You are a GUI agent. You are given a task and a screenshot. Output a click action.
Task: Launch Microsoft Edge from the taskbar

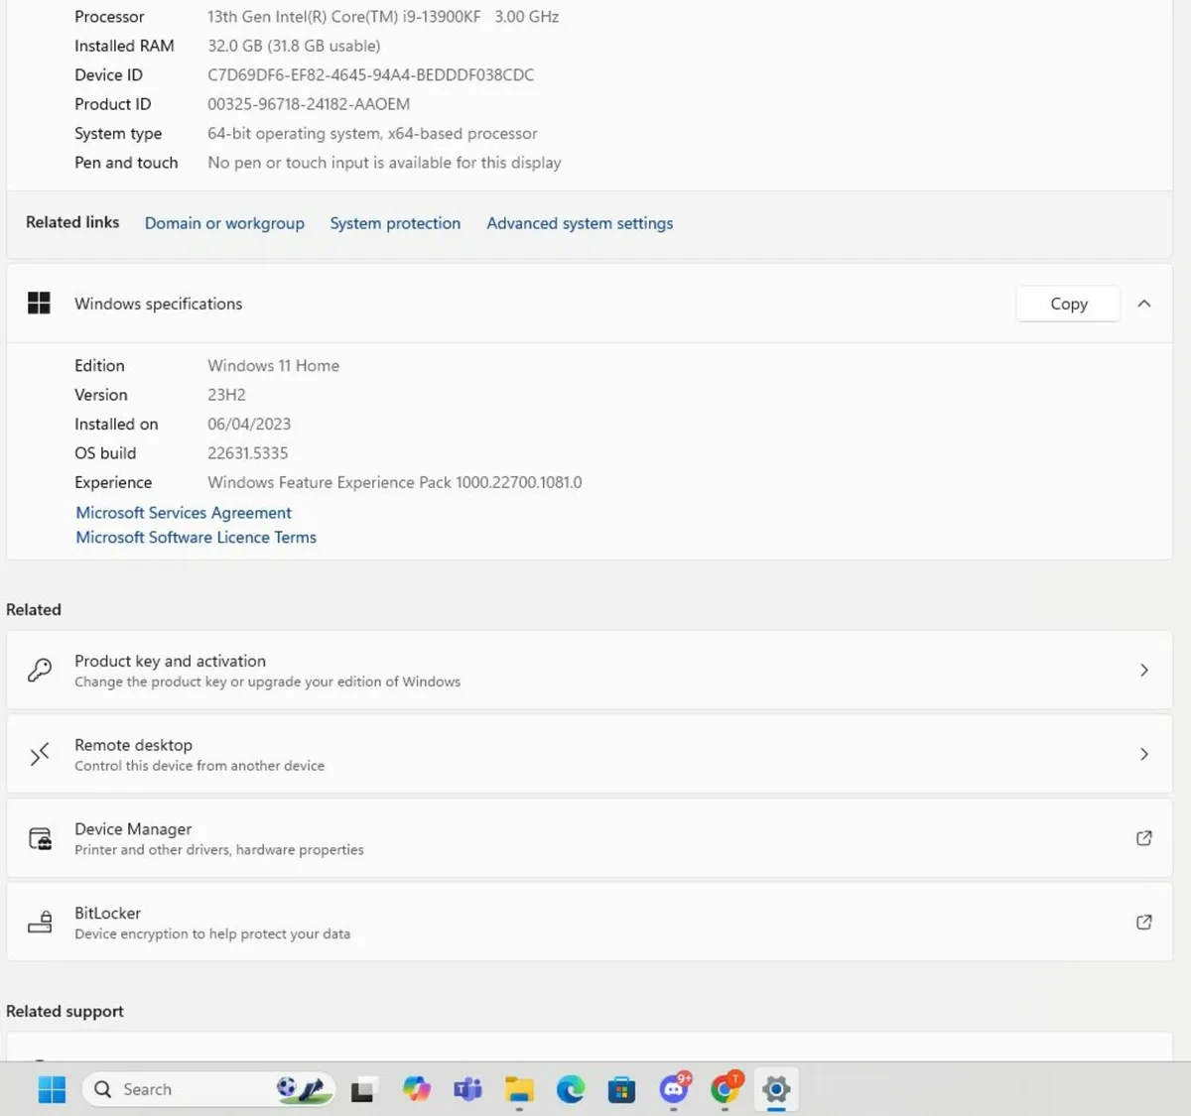pos(571,1090)
